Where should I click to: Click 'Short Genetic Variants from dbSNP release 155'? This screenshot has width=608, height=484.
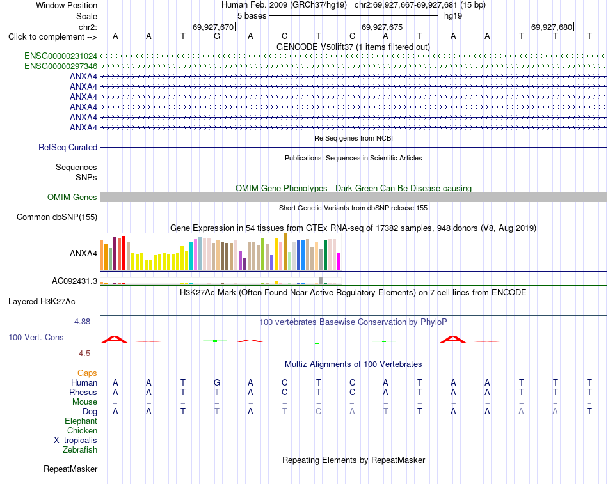click(x=353, y=208)
